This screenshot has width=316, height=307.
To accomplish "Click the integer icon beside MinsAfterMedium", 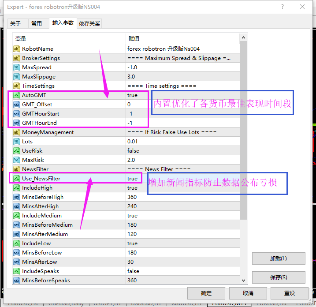I will pyautogui.click(x=16, y=234).
